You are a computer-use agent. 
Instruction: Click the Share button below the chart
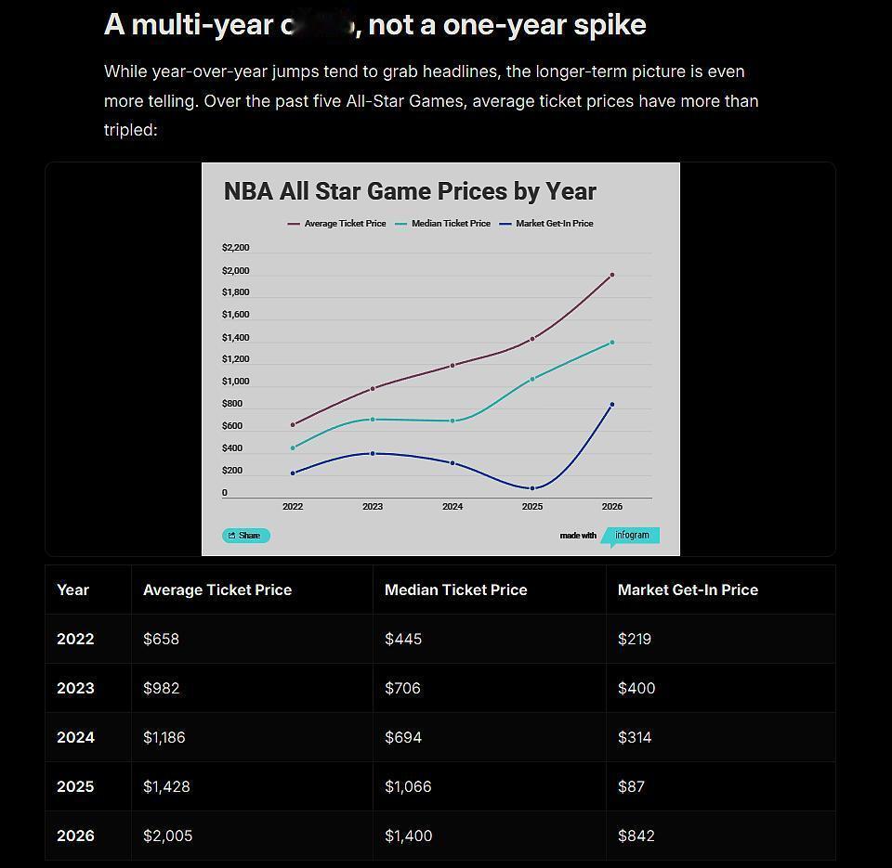pos(246,536)
